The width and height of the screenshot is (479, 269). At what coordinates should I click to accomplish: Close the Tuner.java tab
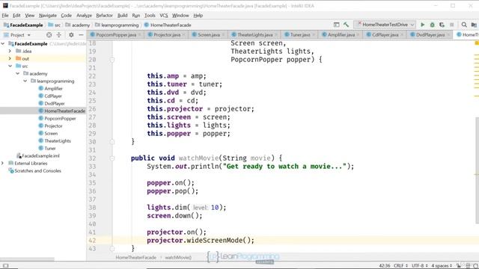coord(314,35)
